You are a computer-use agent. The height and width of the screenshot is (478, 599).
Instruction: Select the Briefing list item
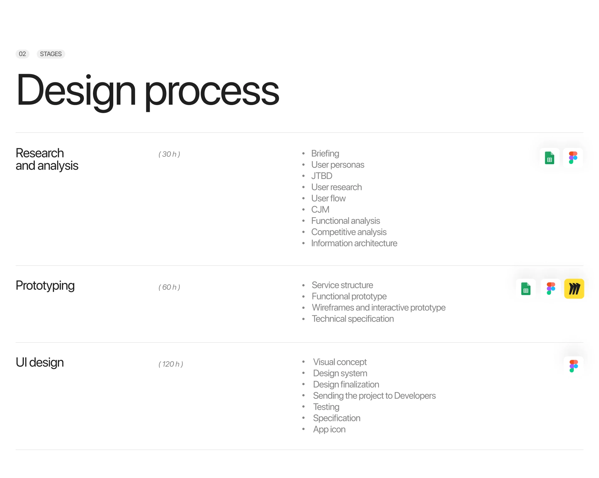coord(325,154)
